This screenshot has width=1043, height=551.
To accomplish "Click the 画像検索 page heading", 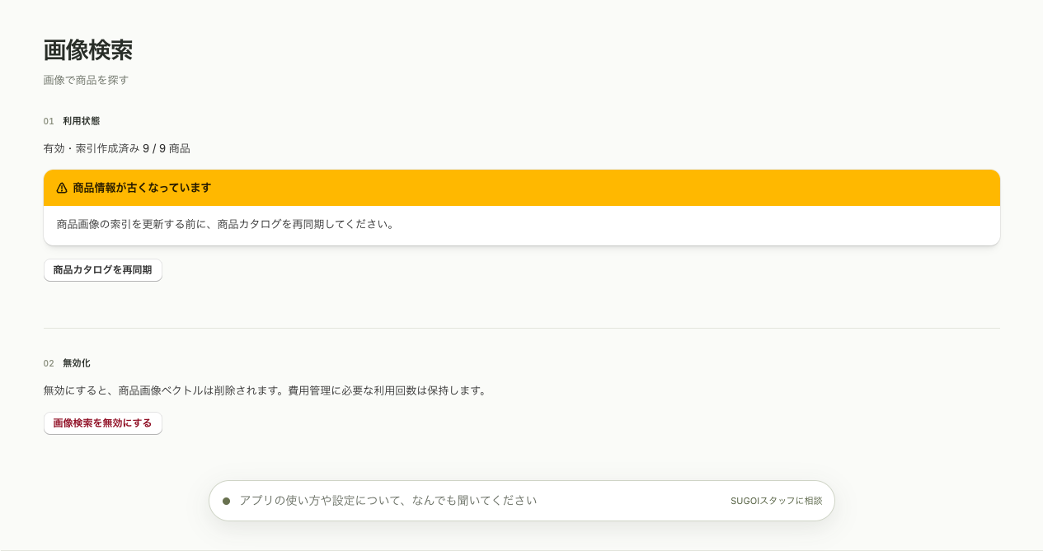I will click(88, 50).
